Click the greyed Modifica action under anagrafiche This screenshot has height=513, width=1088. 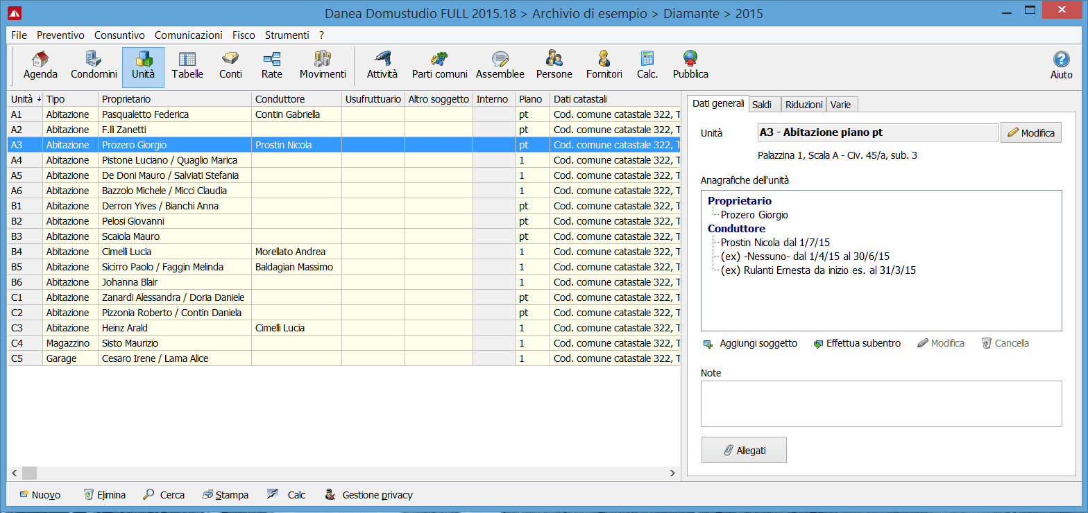[941, 343]
